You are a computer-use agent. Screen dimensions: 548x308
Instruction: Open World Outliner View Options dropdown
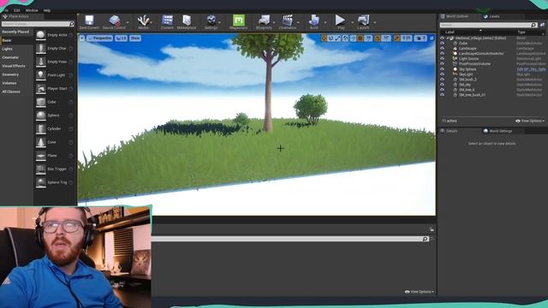(x=530, y=121)
